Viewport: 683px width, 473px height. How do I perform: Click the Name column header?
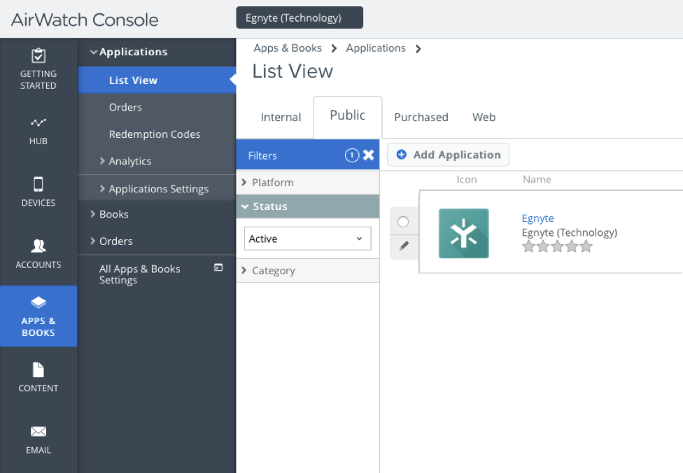[x=537, y=179]
